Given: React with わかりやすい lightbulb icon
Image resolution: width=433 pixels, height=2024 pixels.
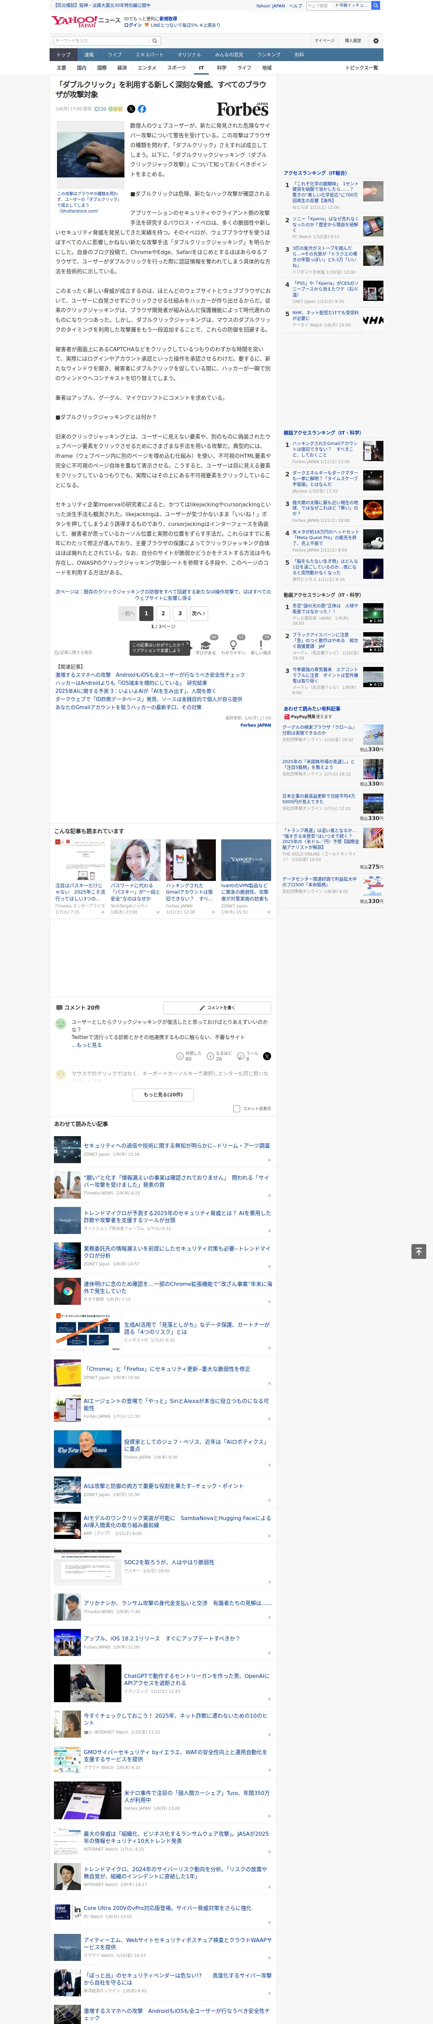Looking at the screenshot, I should click(233, 645).
